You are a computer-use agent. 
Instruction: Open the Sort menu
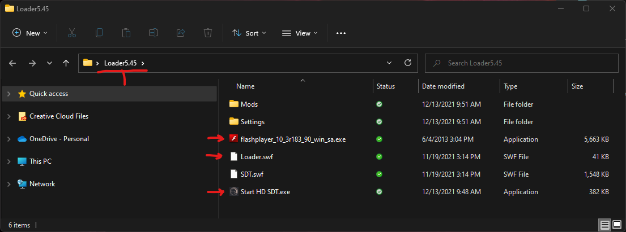(x=249, y=33)
